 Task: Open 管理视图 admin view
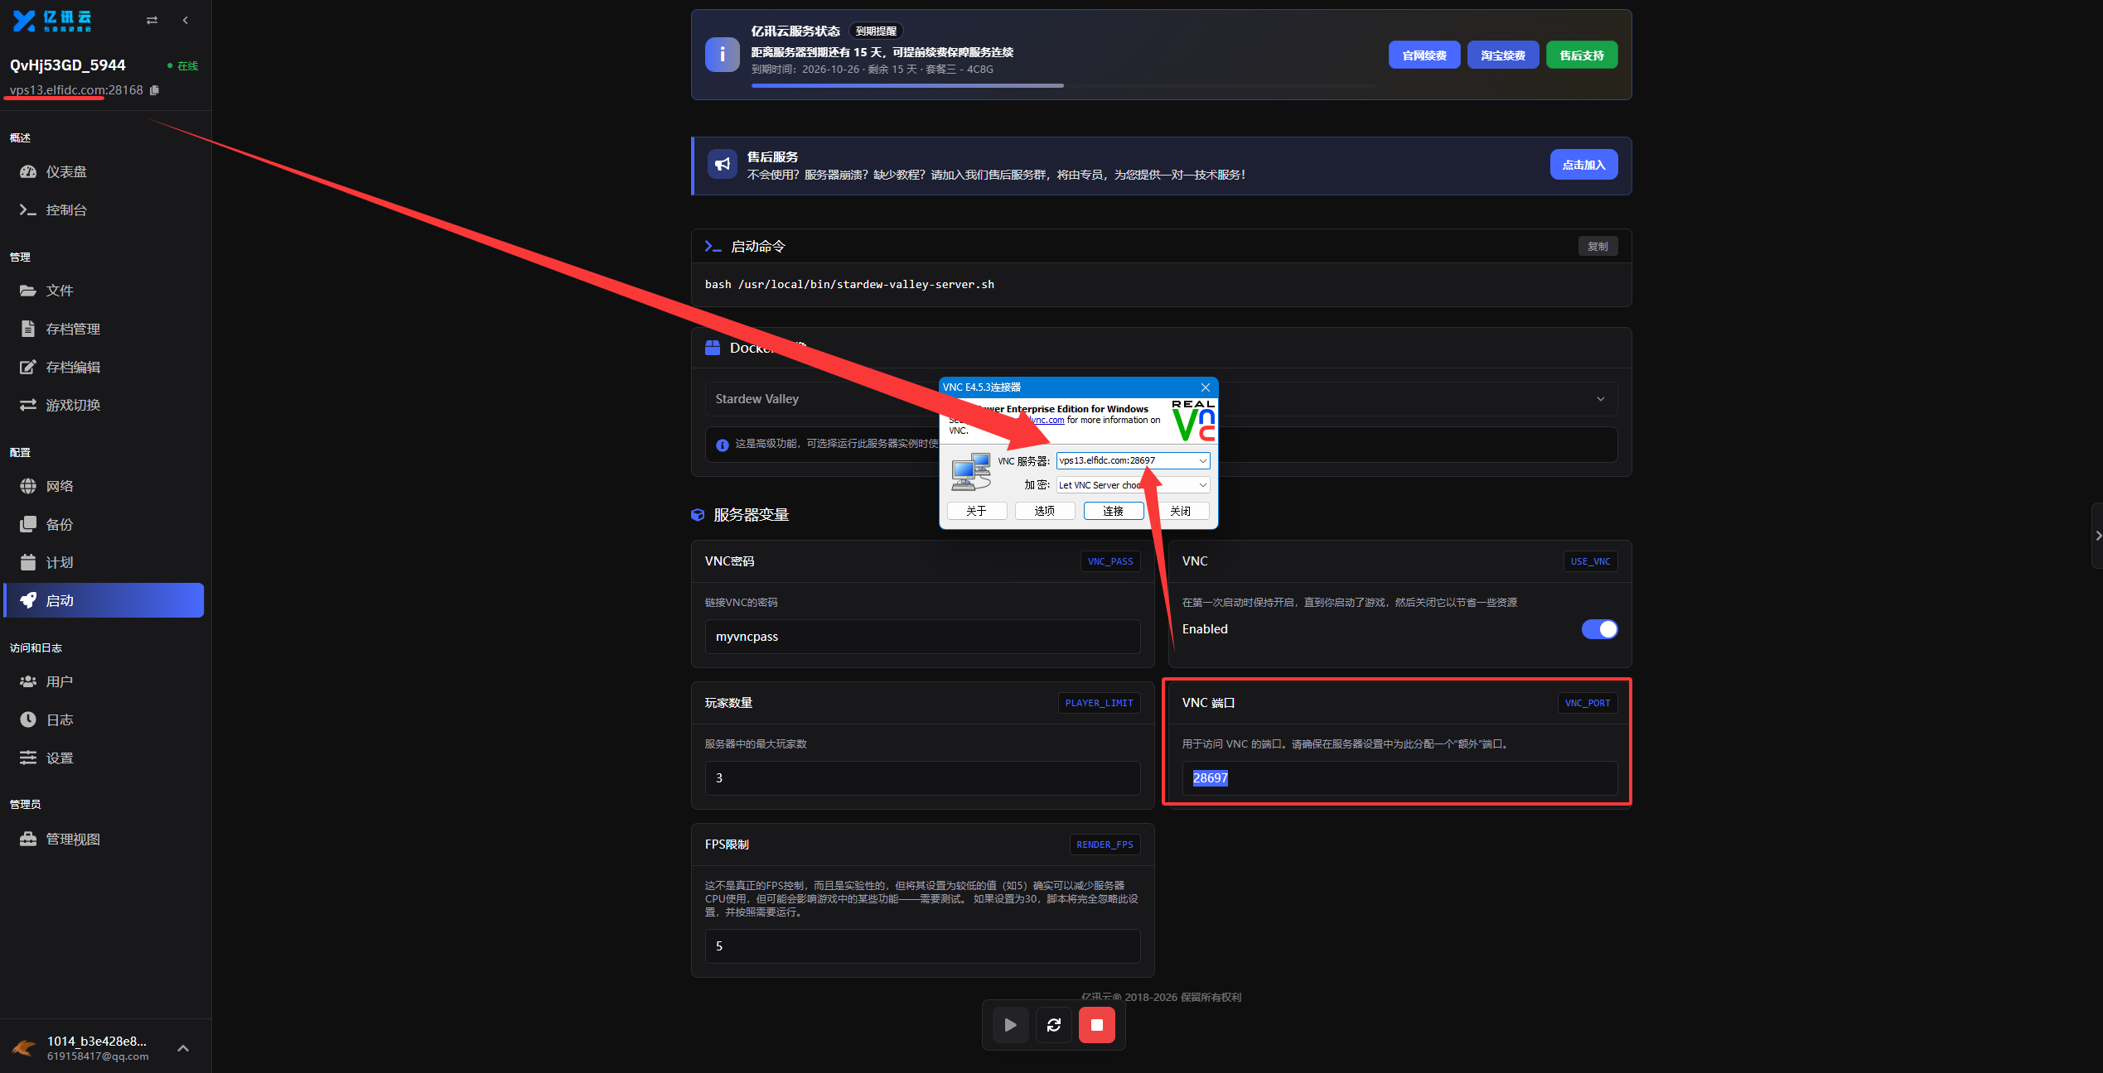[104, 839]
